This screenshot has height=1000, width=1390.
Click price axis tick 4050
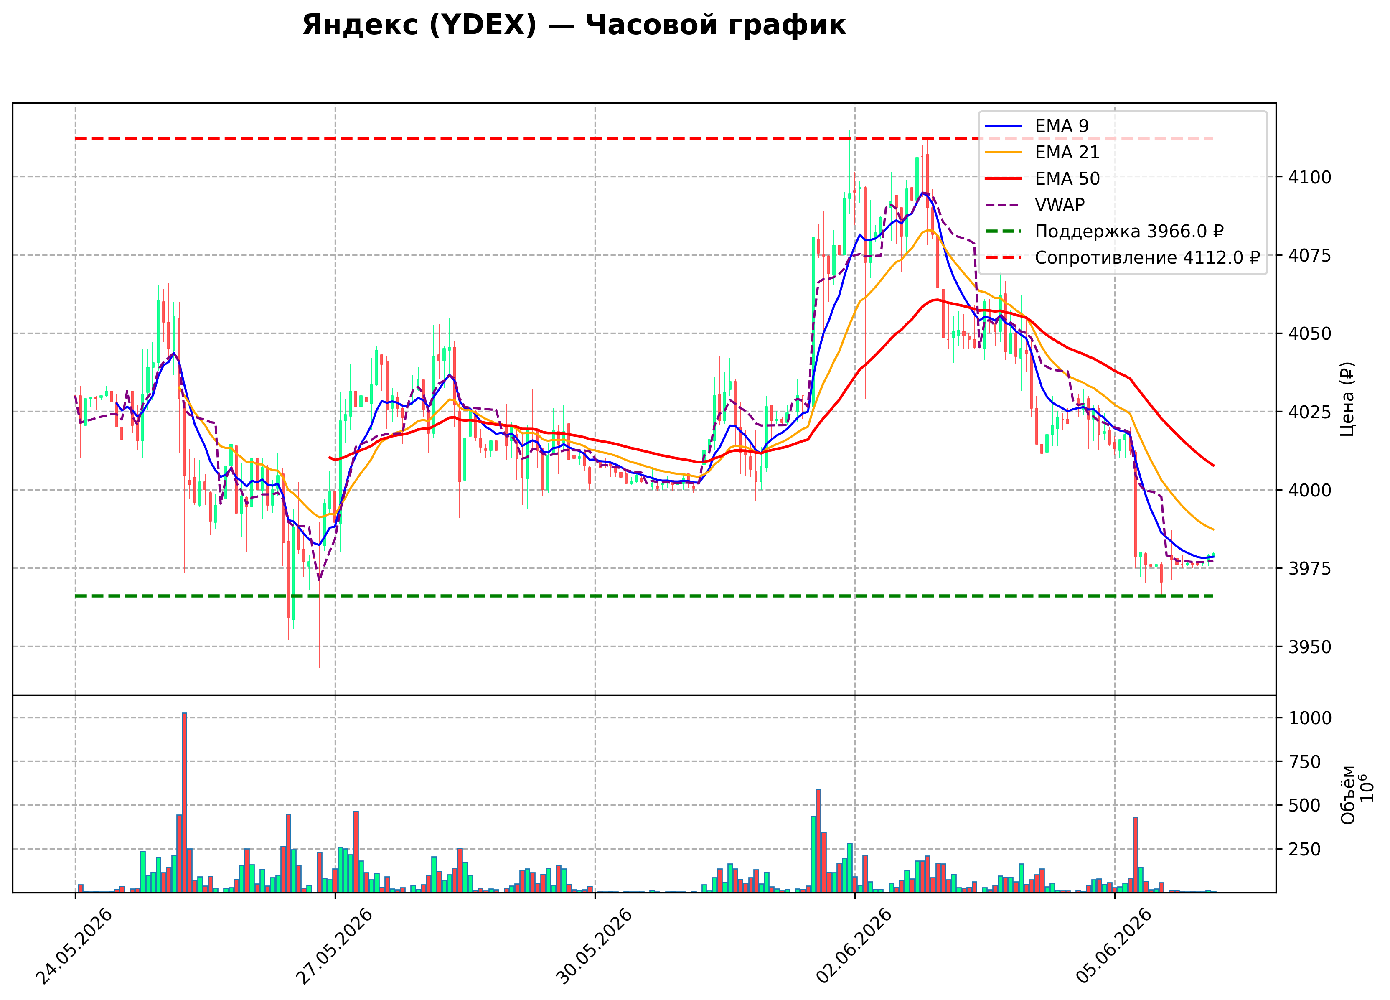(x=1310, y=333)
